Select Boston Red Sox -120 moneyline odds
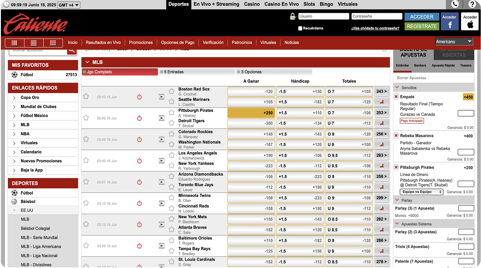Viewport: 481px width, 268px height. coord(251,91)
